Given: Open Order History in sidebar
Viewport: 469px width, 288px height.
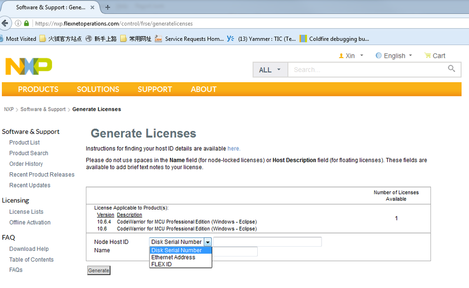Looking at the screenshot, I should pyautogui.click(x=26, y=164).
